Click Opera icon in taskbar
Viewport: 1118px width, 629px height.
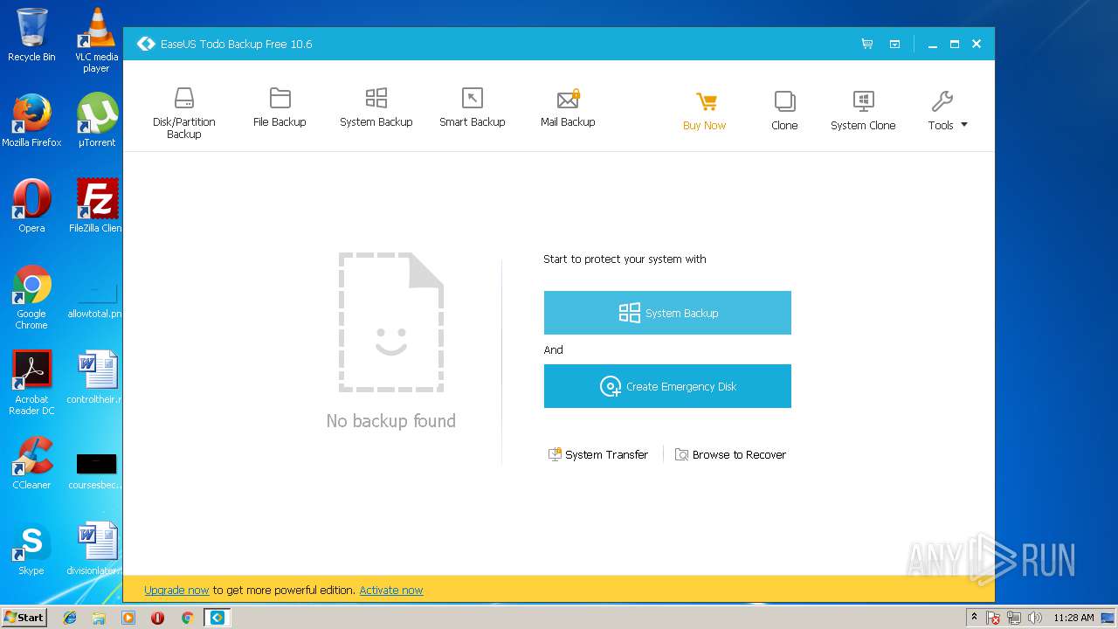click(x=157, y=618)
